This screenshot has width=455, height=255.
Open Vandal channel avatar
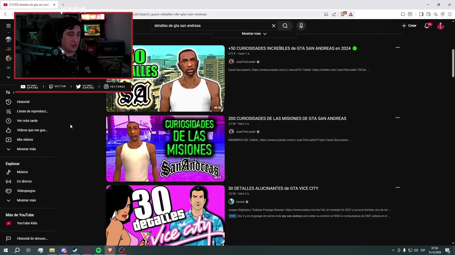tap(231, 202)
